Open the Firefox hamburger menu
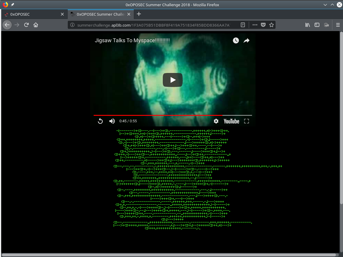Screen dimensions: 343x257 coord(338,25)
